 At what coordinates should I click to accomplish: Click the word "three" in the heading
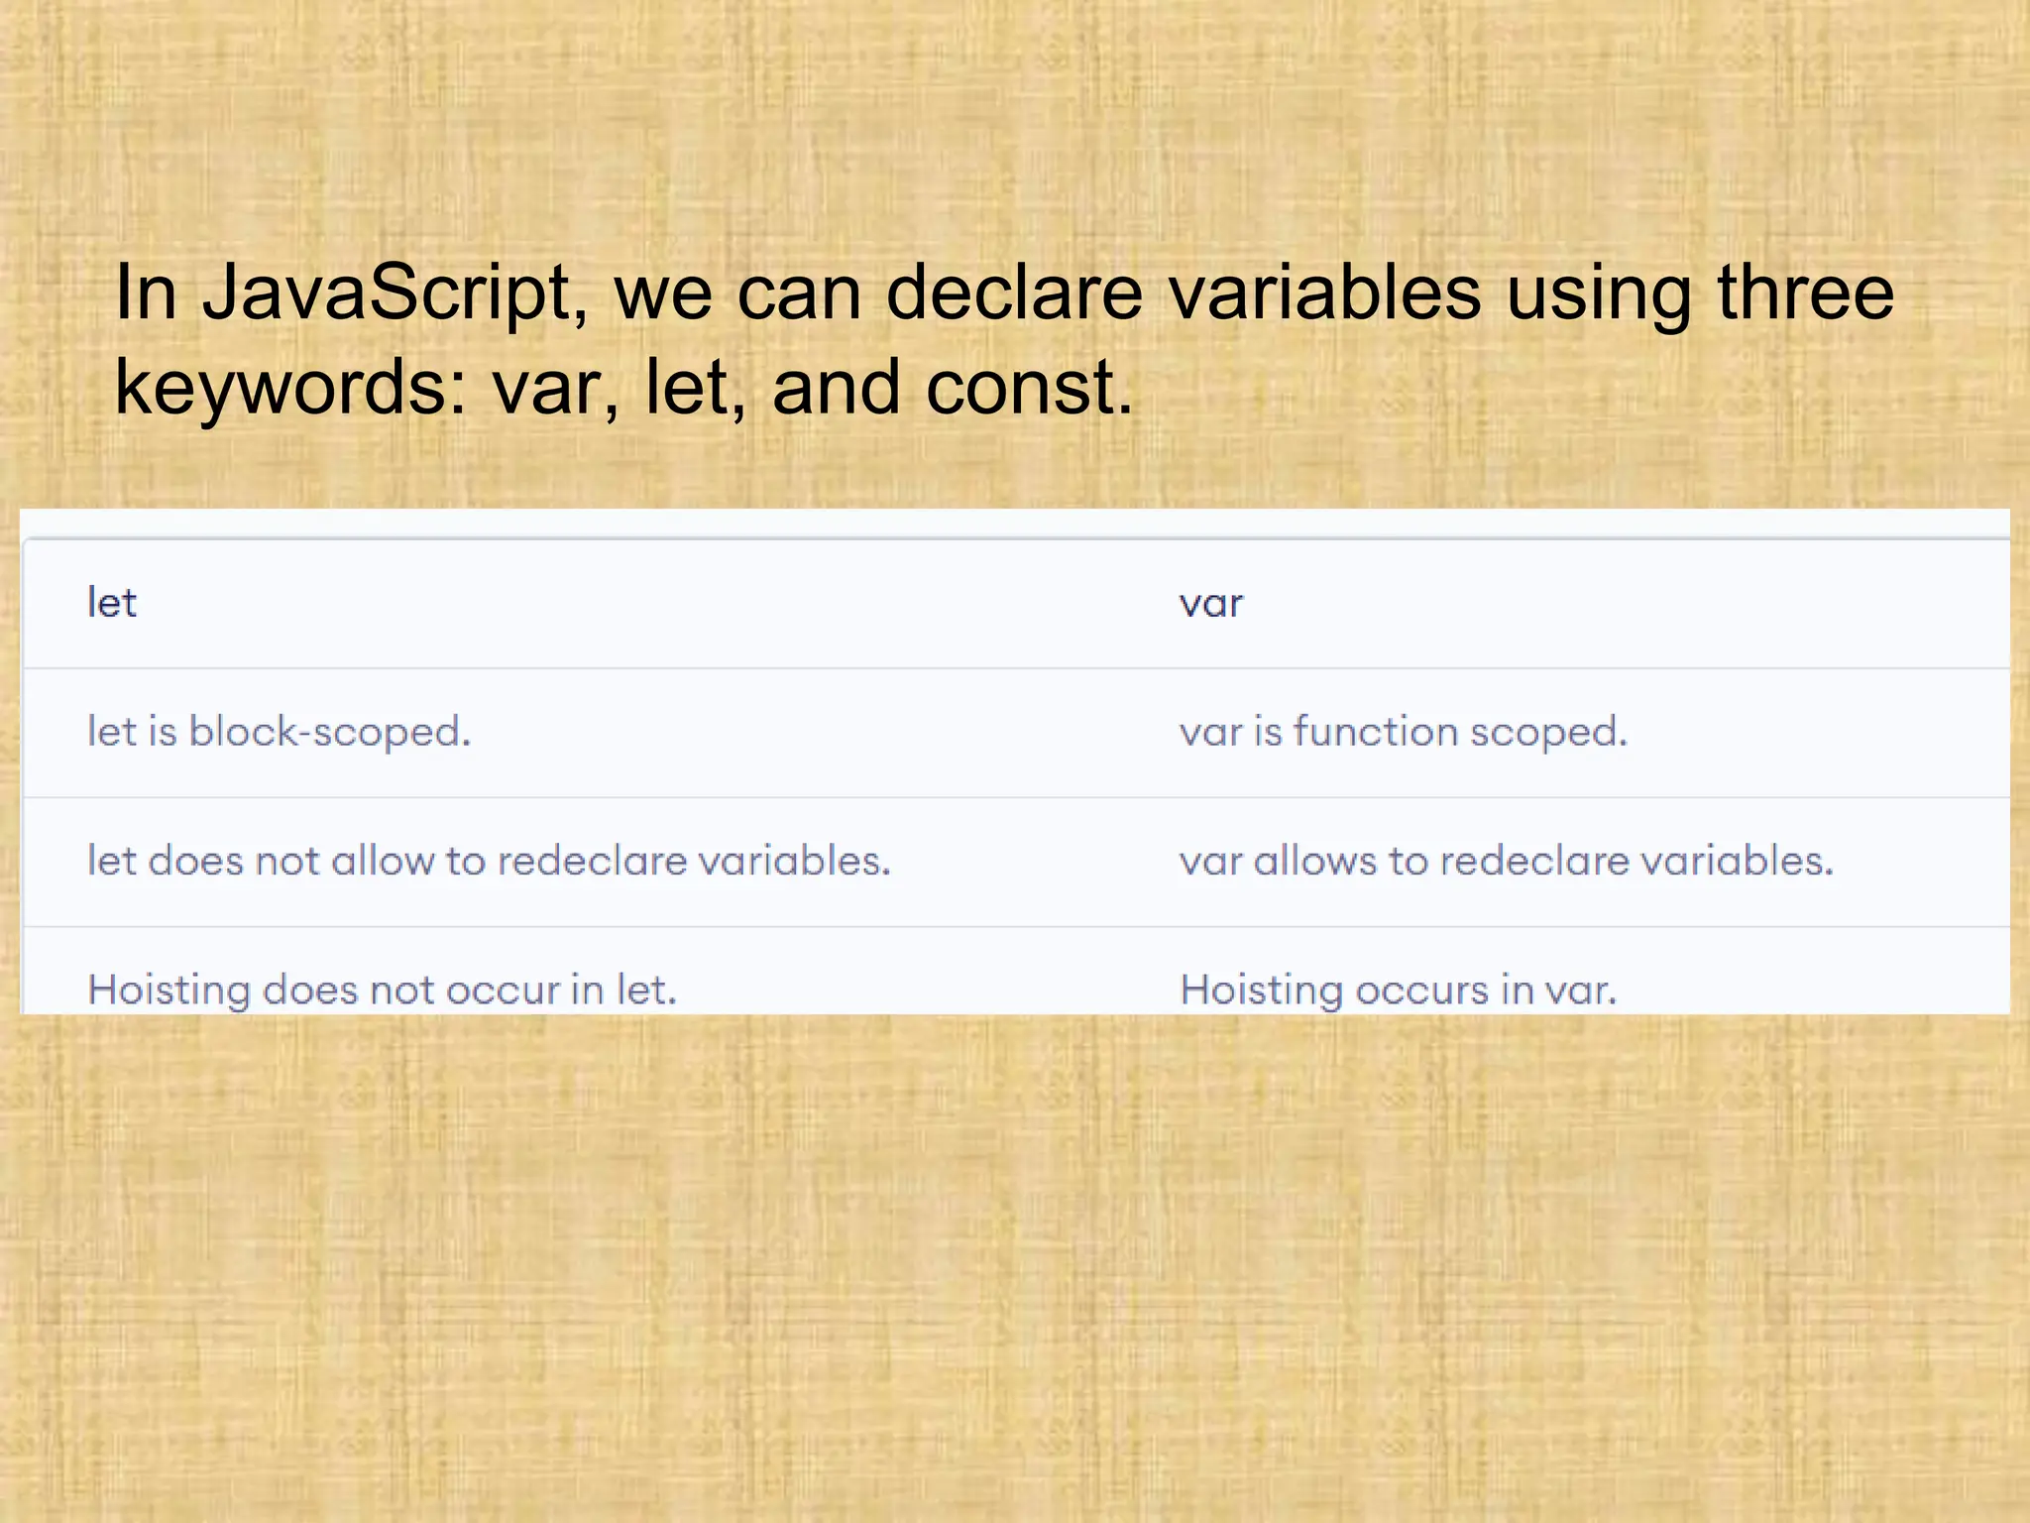point(1805,293)
